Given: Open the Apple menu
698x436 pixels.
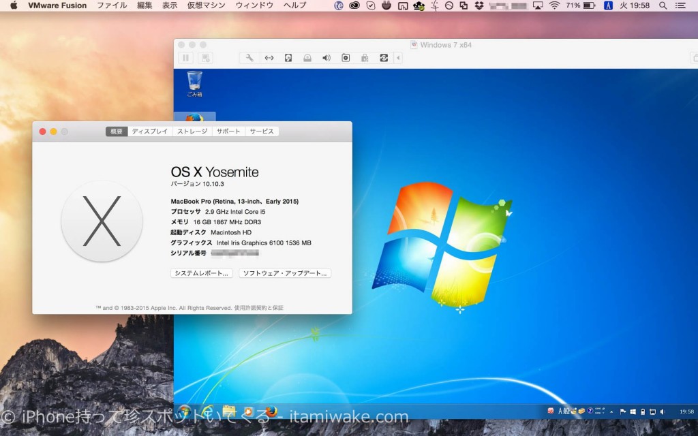Looking at the screenshot, I should [14, 5].
